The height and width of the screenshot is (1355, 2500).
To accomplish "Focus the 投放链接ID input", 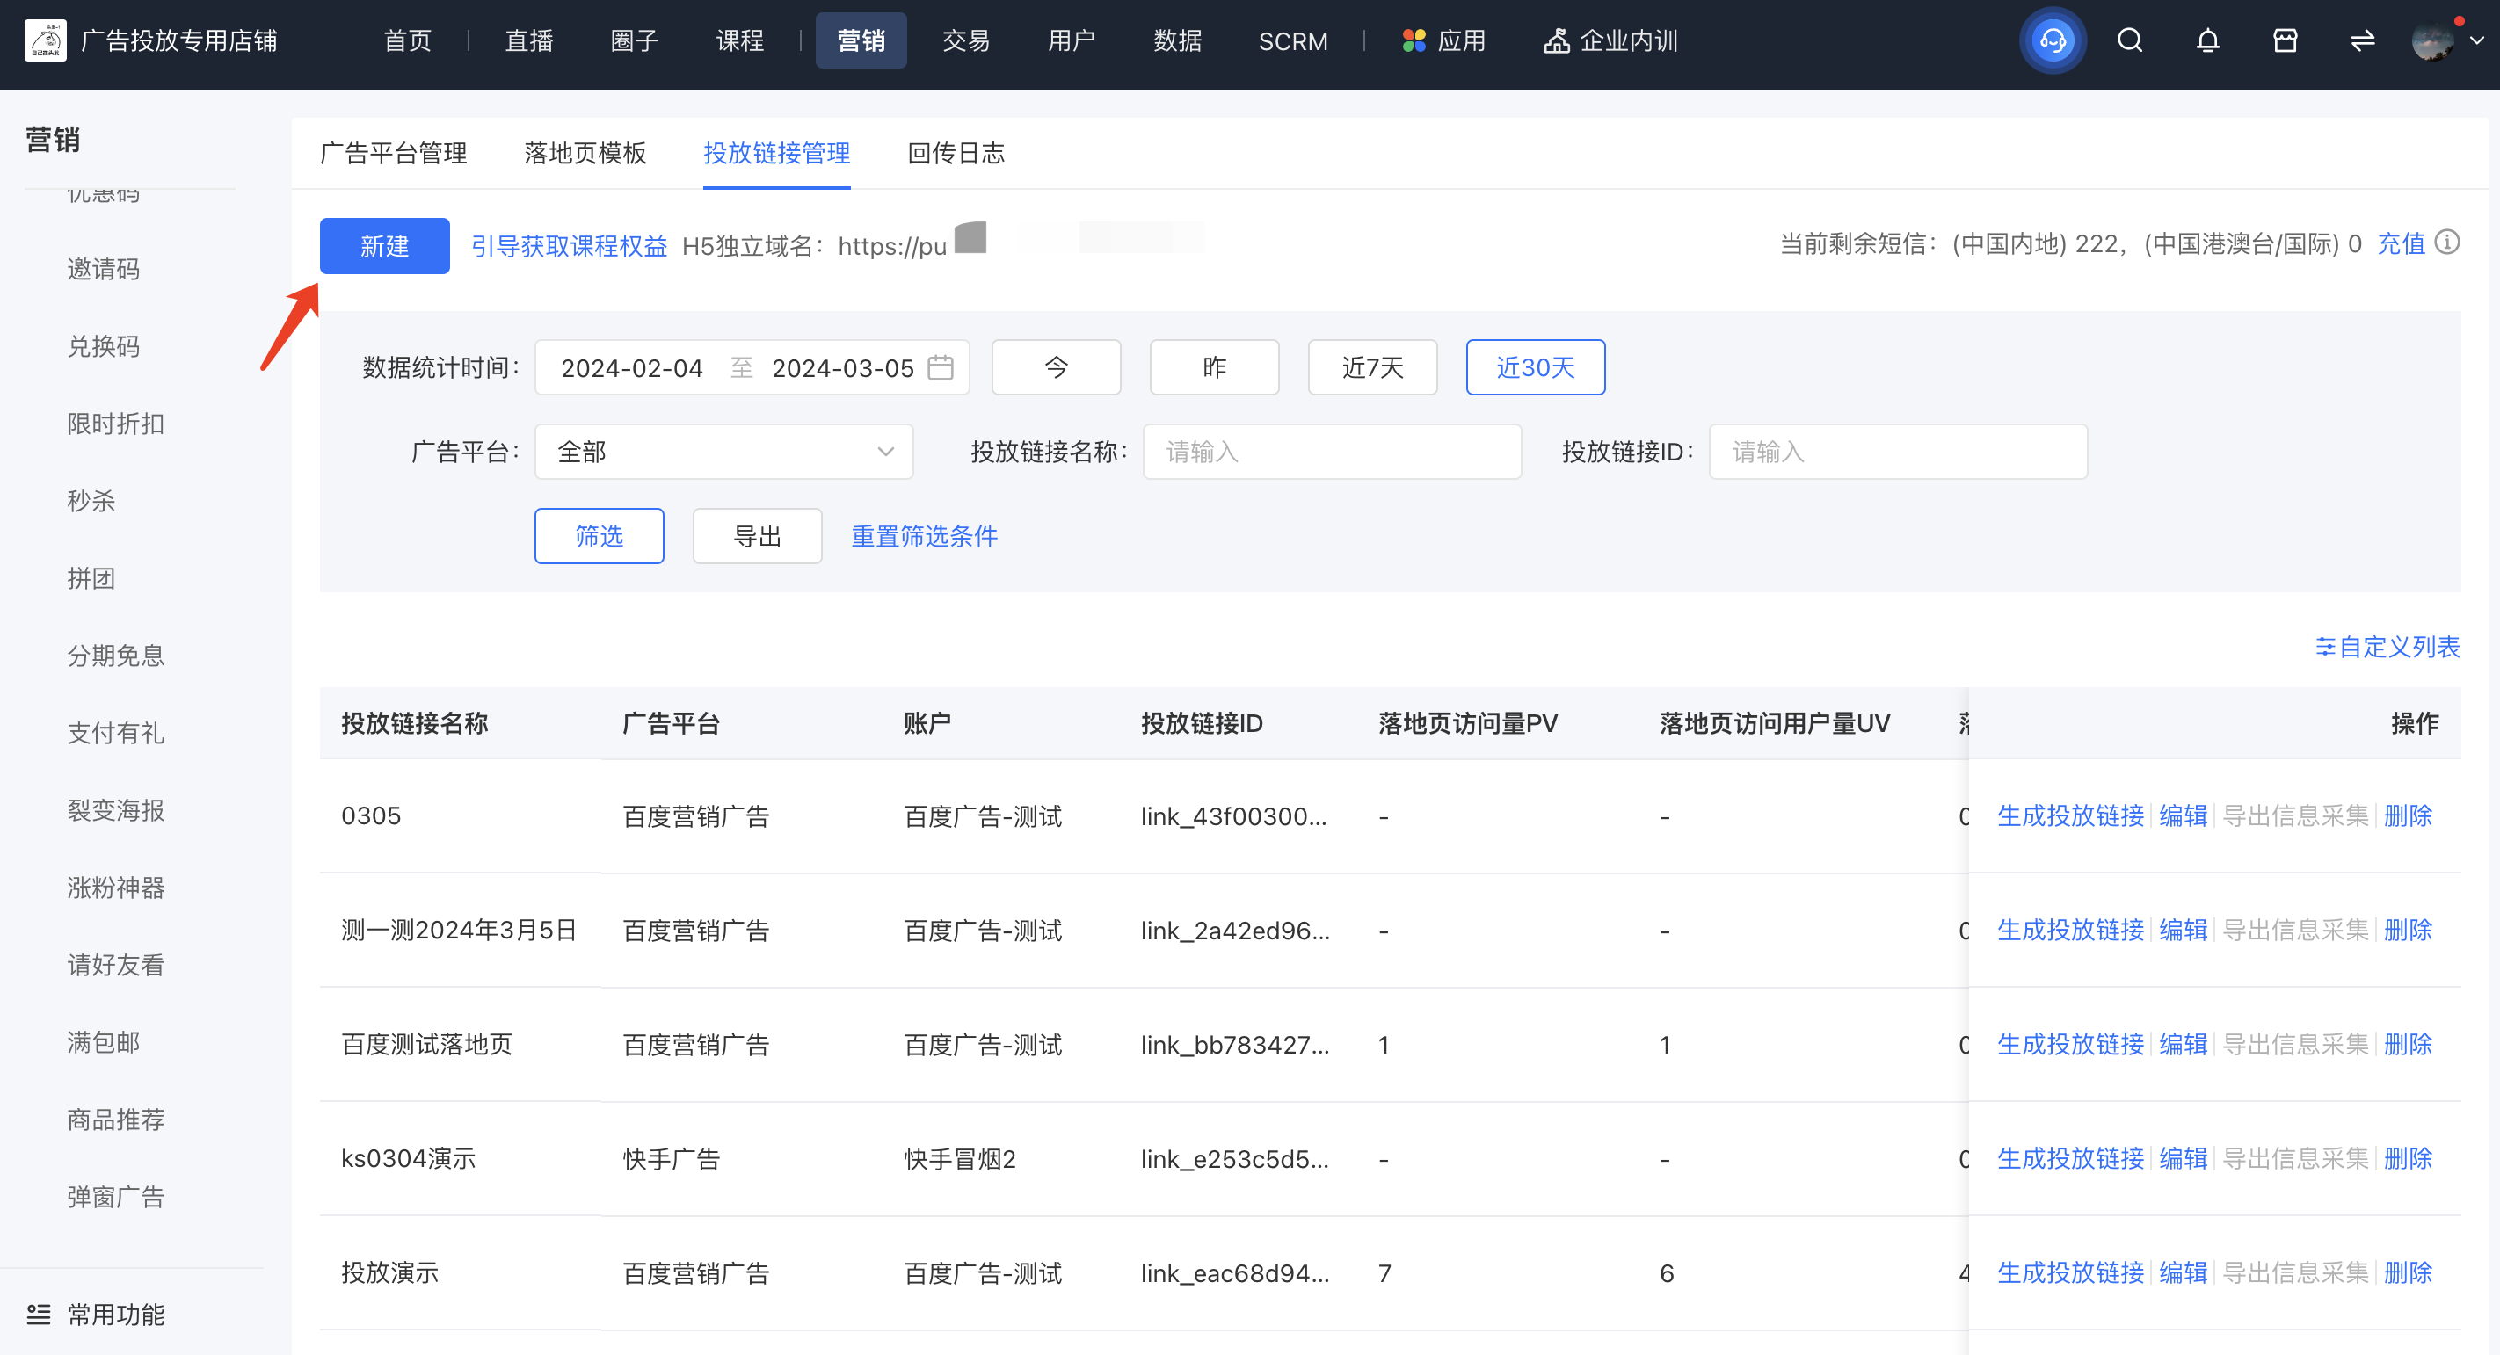I will 1897,452.
